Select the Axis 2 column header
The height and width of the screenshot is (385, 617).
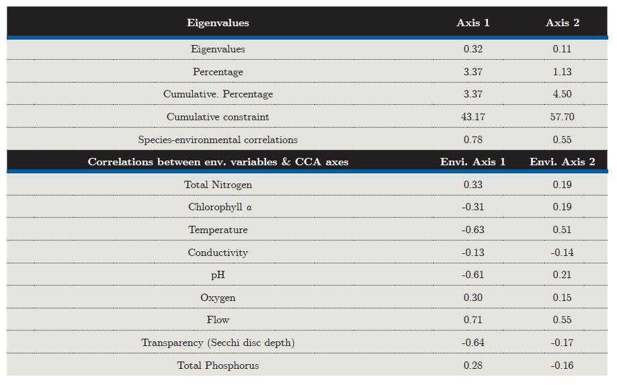click(563, 23)
